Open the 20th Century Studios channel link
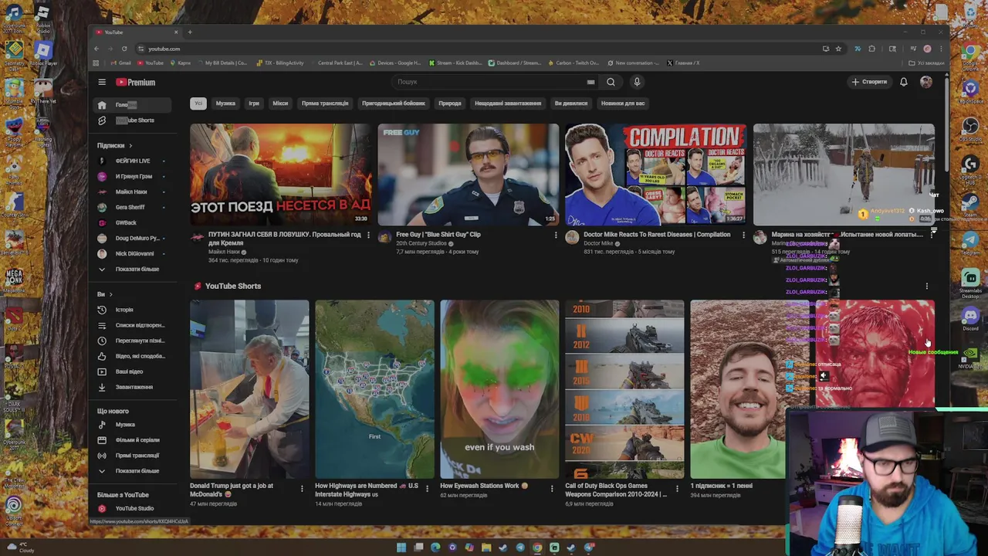The image size is (988, 556). click(421, 243)
